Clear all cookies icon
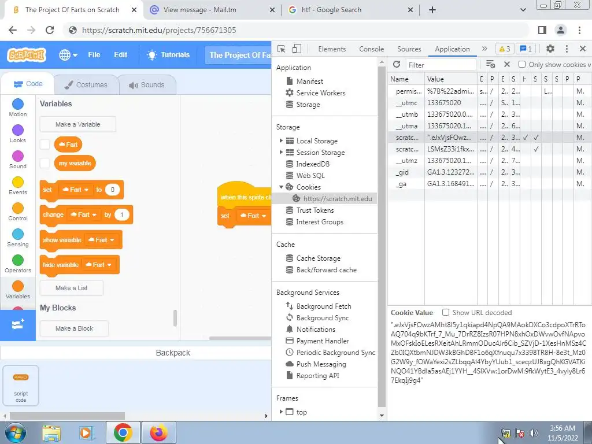The height and width of the screenshot is (444, 592). [x=490, y=65]
